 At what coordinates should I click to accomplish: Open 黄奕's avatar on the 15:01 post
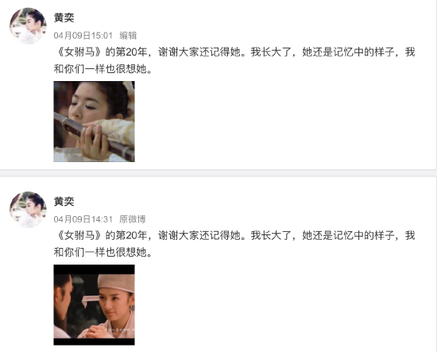(28, 26)
